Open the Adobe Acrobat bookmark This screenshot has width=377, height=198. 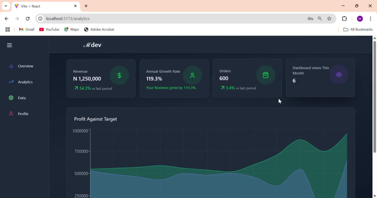click(x=99, y=29)
